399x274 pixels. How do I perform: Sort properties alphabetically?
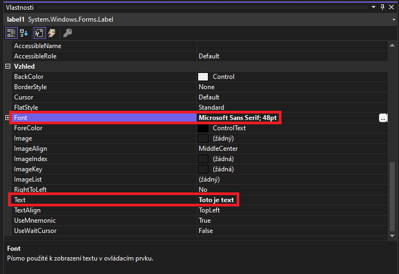coord(24,33)
